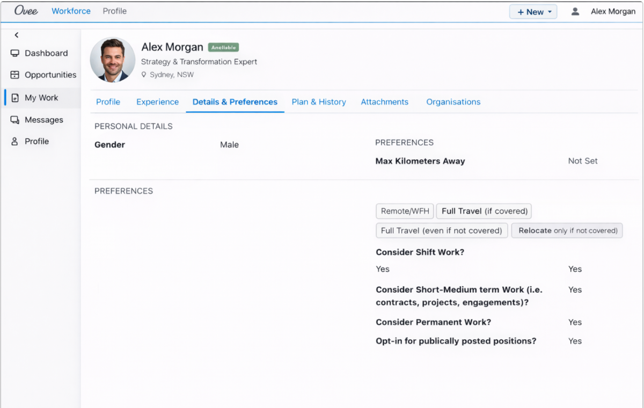Click the My Work document icon
Screen dimensions: 644x408
coord(15,98)
